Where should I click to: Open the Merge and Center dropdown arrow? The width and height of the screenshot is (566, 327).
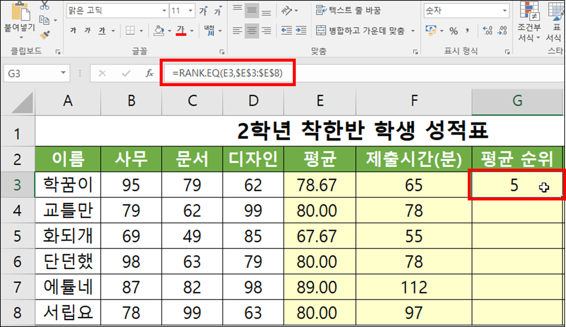[x=413, y=31]
